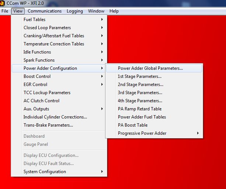Click the CCom WP app icon in title bar

click(x=2, y=3)
